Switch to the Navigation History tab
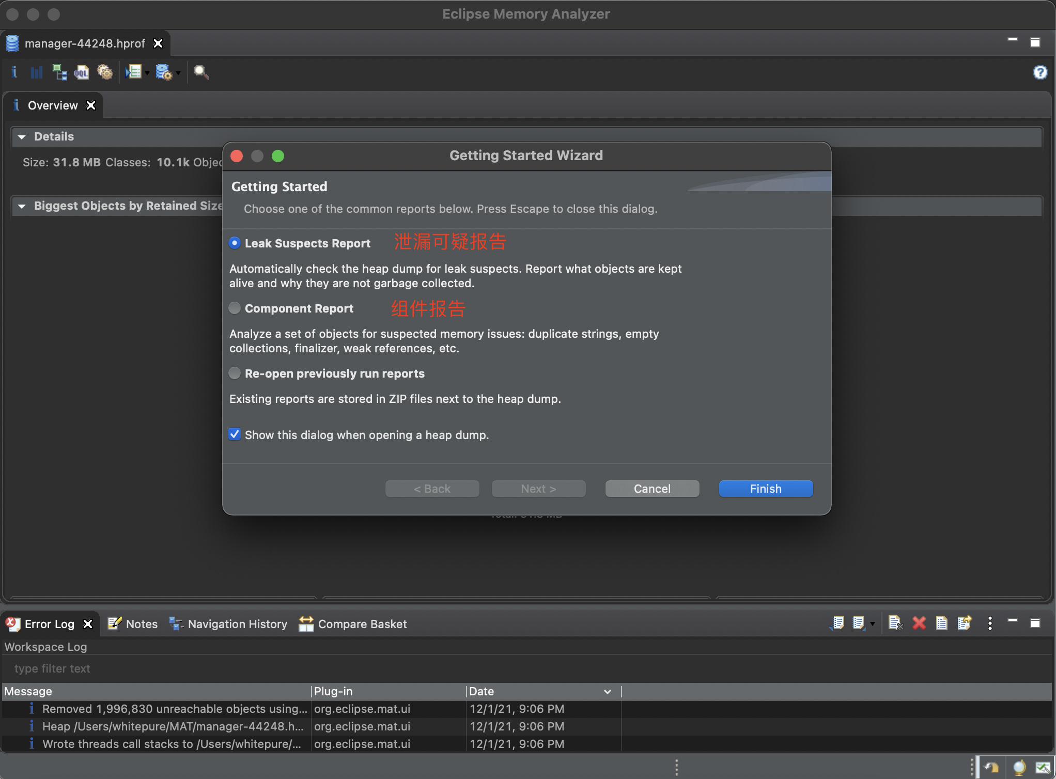 pyautogui.click(x=228, y=624)
